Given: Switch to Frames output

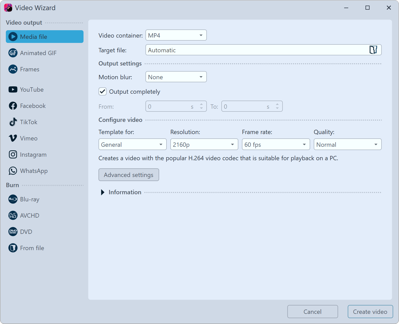Looking at the screenshot, I should pos(45,69).
